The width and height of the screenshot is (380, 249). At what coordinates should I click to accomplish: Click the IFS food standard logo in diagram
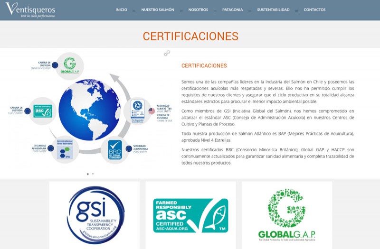click(x=65, y=149)
